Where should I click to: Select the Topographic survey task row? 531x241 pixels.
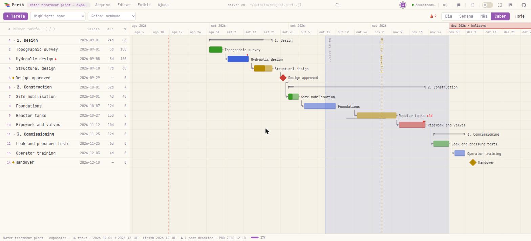[65, 49]
